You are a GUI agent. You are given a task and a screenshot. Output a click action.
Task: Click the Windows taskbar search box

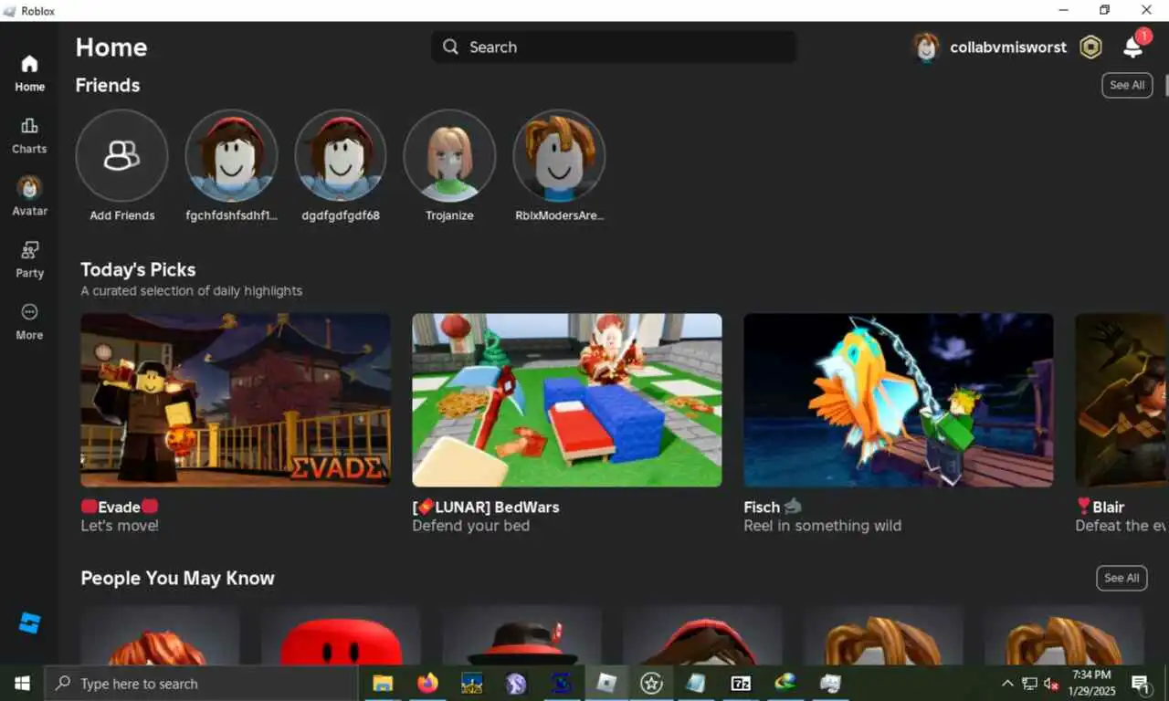pos(201,683)
